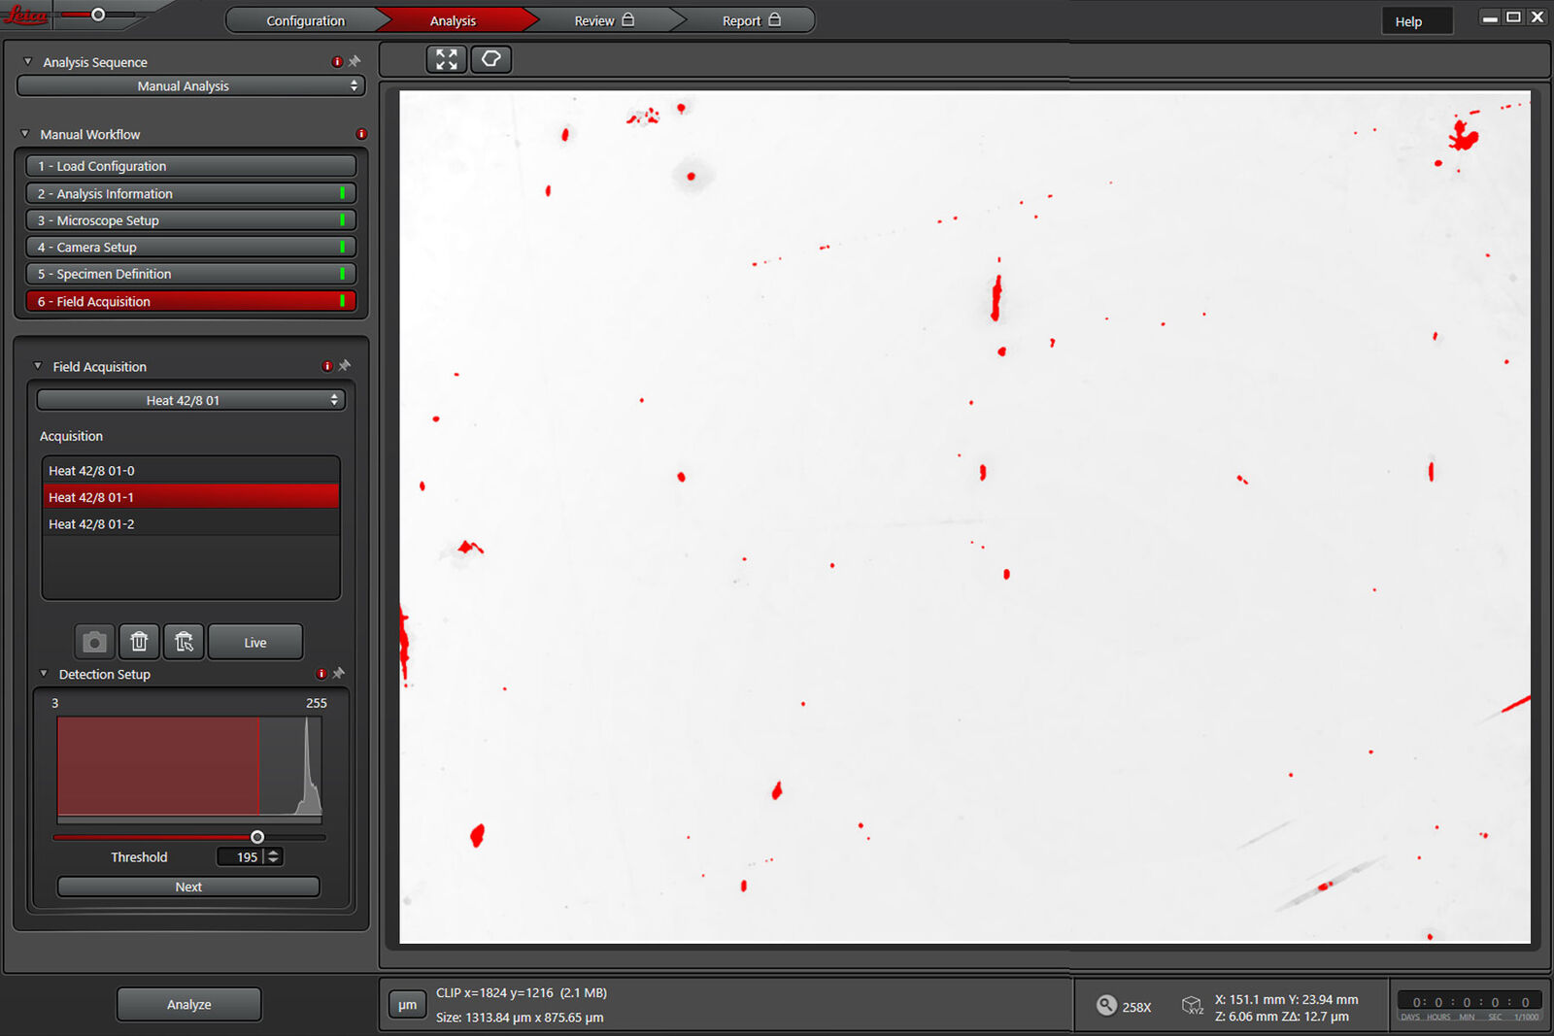Image resolution: width=1554 pixels, height=1036 pixels.
Task: Switch to the Analysis tab
Action: click(x=453, y=20)
